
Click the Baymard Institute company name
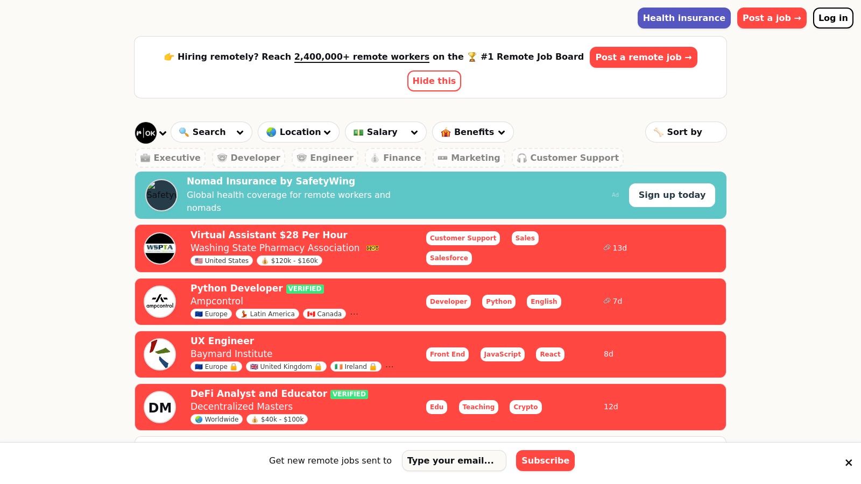[x=231, y=354]
